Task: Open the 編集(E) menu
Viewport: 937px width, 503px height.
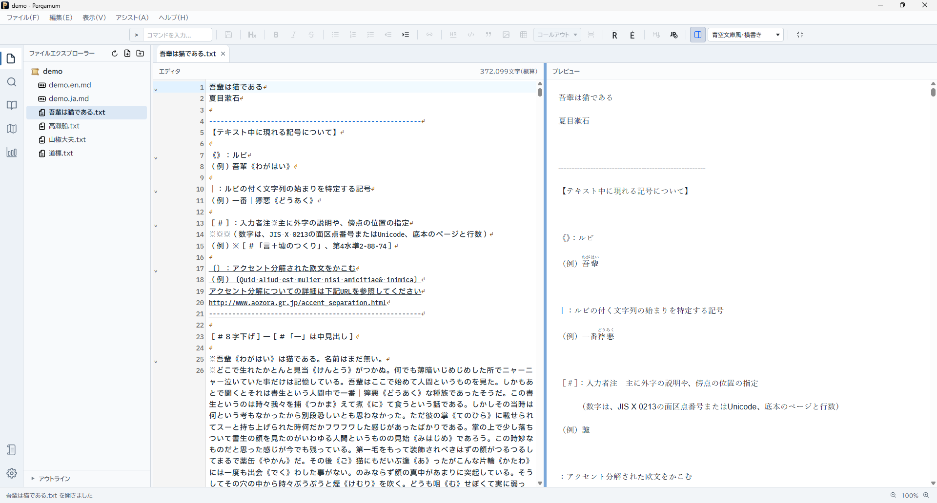Action: [x=61, y=18]
